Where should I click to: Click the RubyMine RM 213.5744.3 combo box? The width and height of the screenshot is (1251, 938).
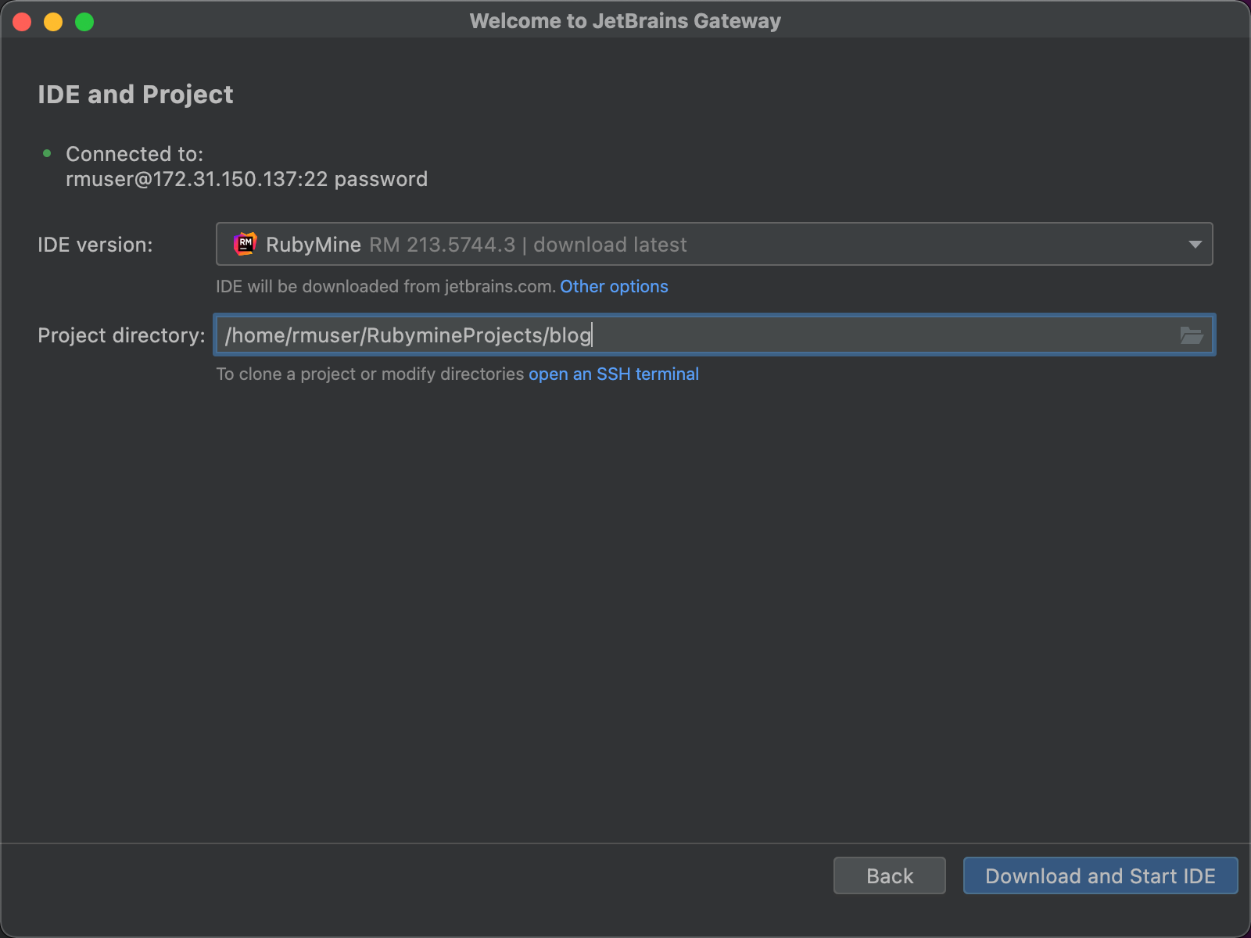(x=714, y=244)
